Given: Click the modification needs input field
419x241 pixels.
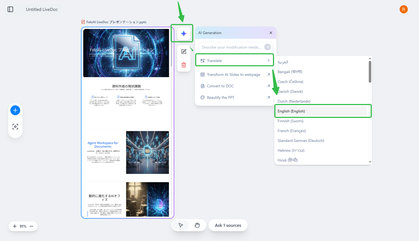Looking at the screenshot, I should [231, 47].
